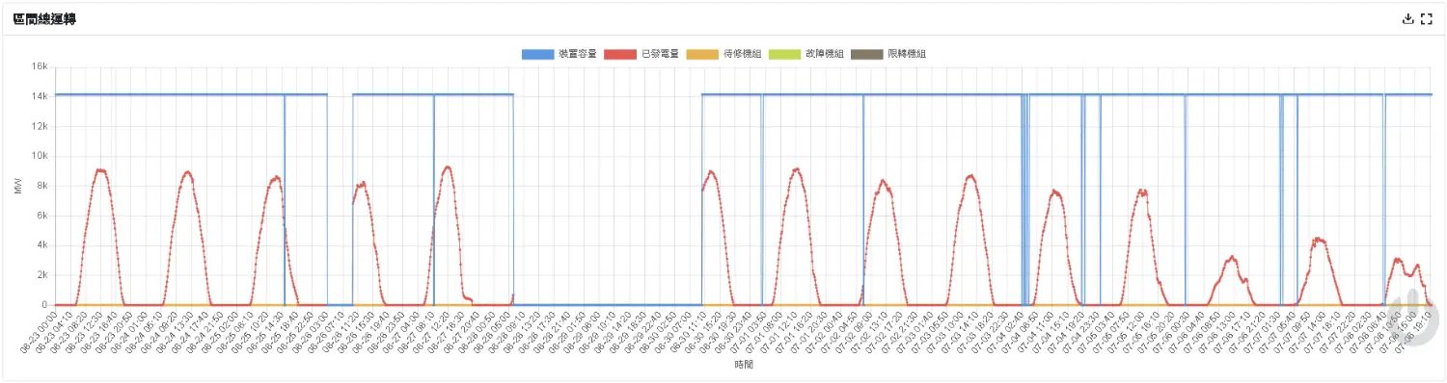Toggle the 已發電量 series in the legend
Image resolution: width=1447 pixels, height=383 pixels.
[x=641, y=54]
